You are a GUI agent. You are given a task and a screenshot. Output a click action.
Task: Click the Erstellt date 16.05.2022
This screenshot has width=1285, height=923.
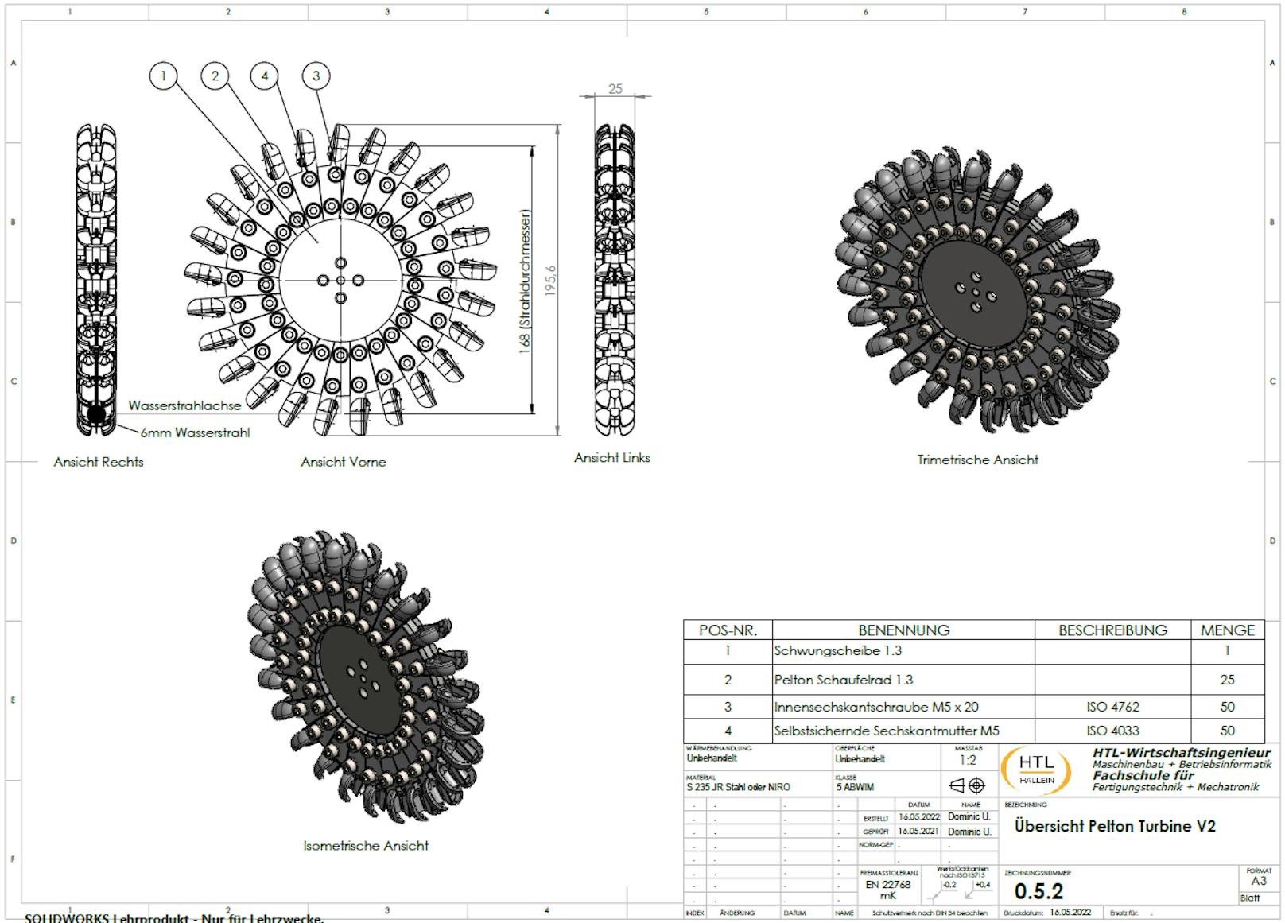(918, 817)
